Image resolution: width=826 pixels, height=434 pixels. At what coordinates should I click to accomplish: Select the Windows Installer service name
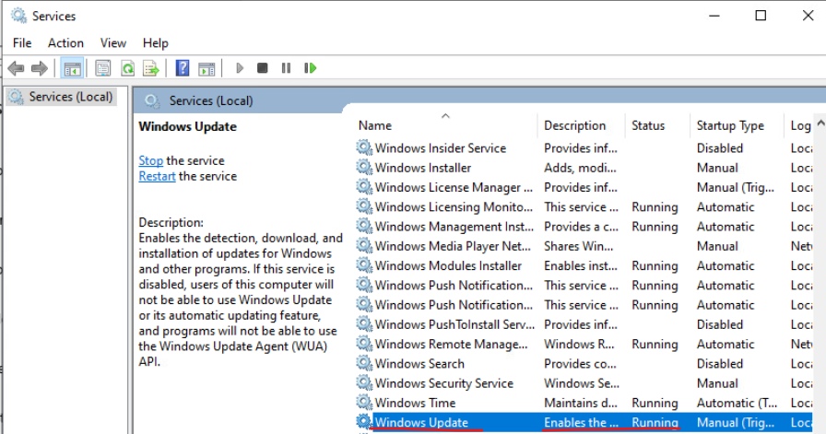(423, 168)
